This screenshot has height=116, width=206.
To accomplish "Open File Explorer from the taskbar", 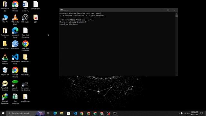I will pos(62,113).
